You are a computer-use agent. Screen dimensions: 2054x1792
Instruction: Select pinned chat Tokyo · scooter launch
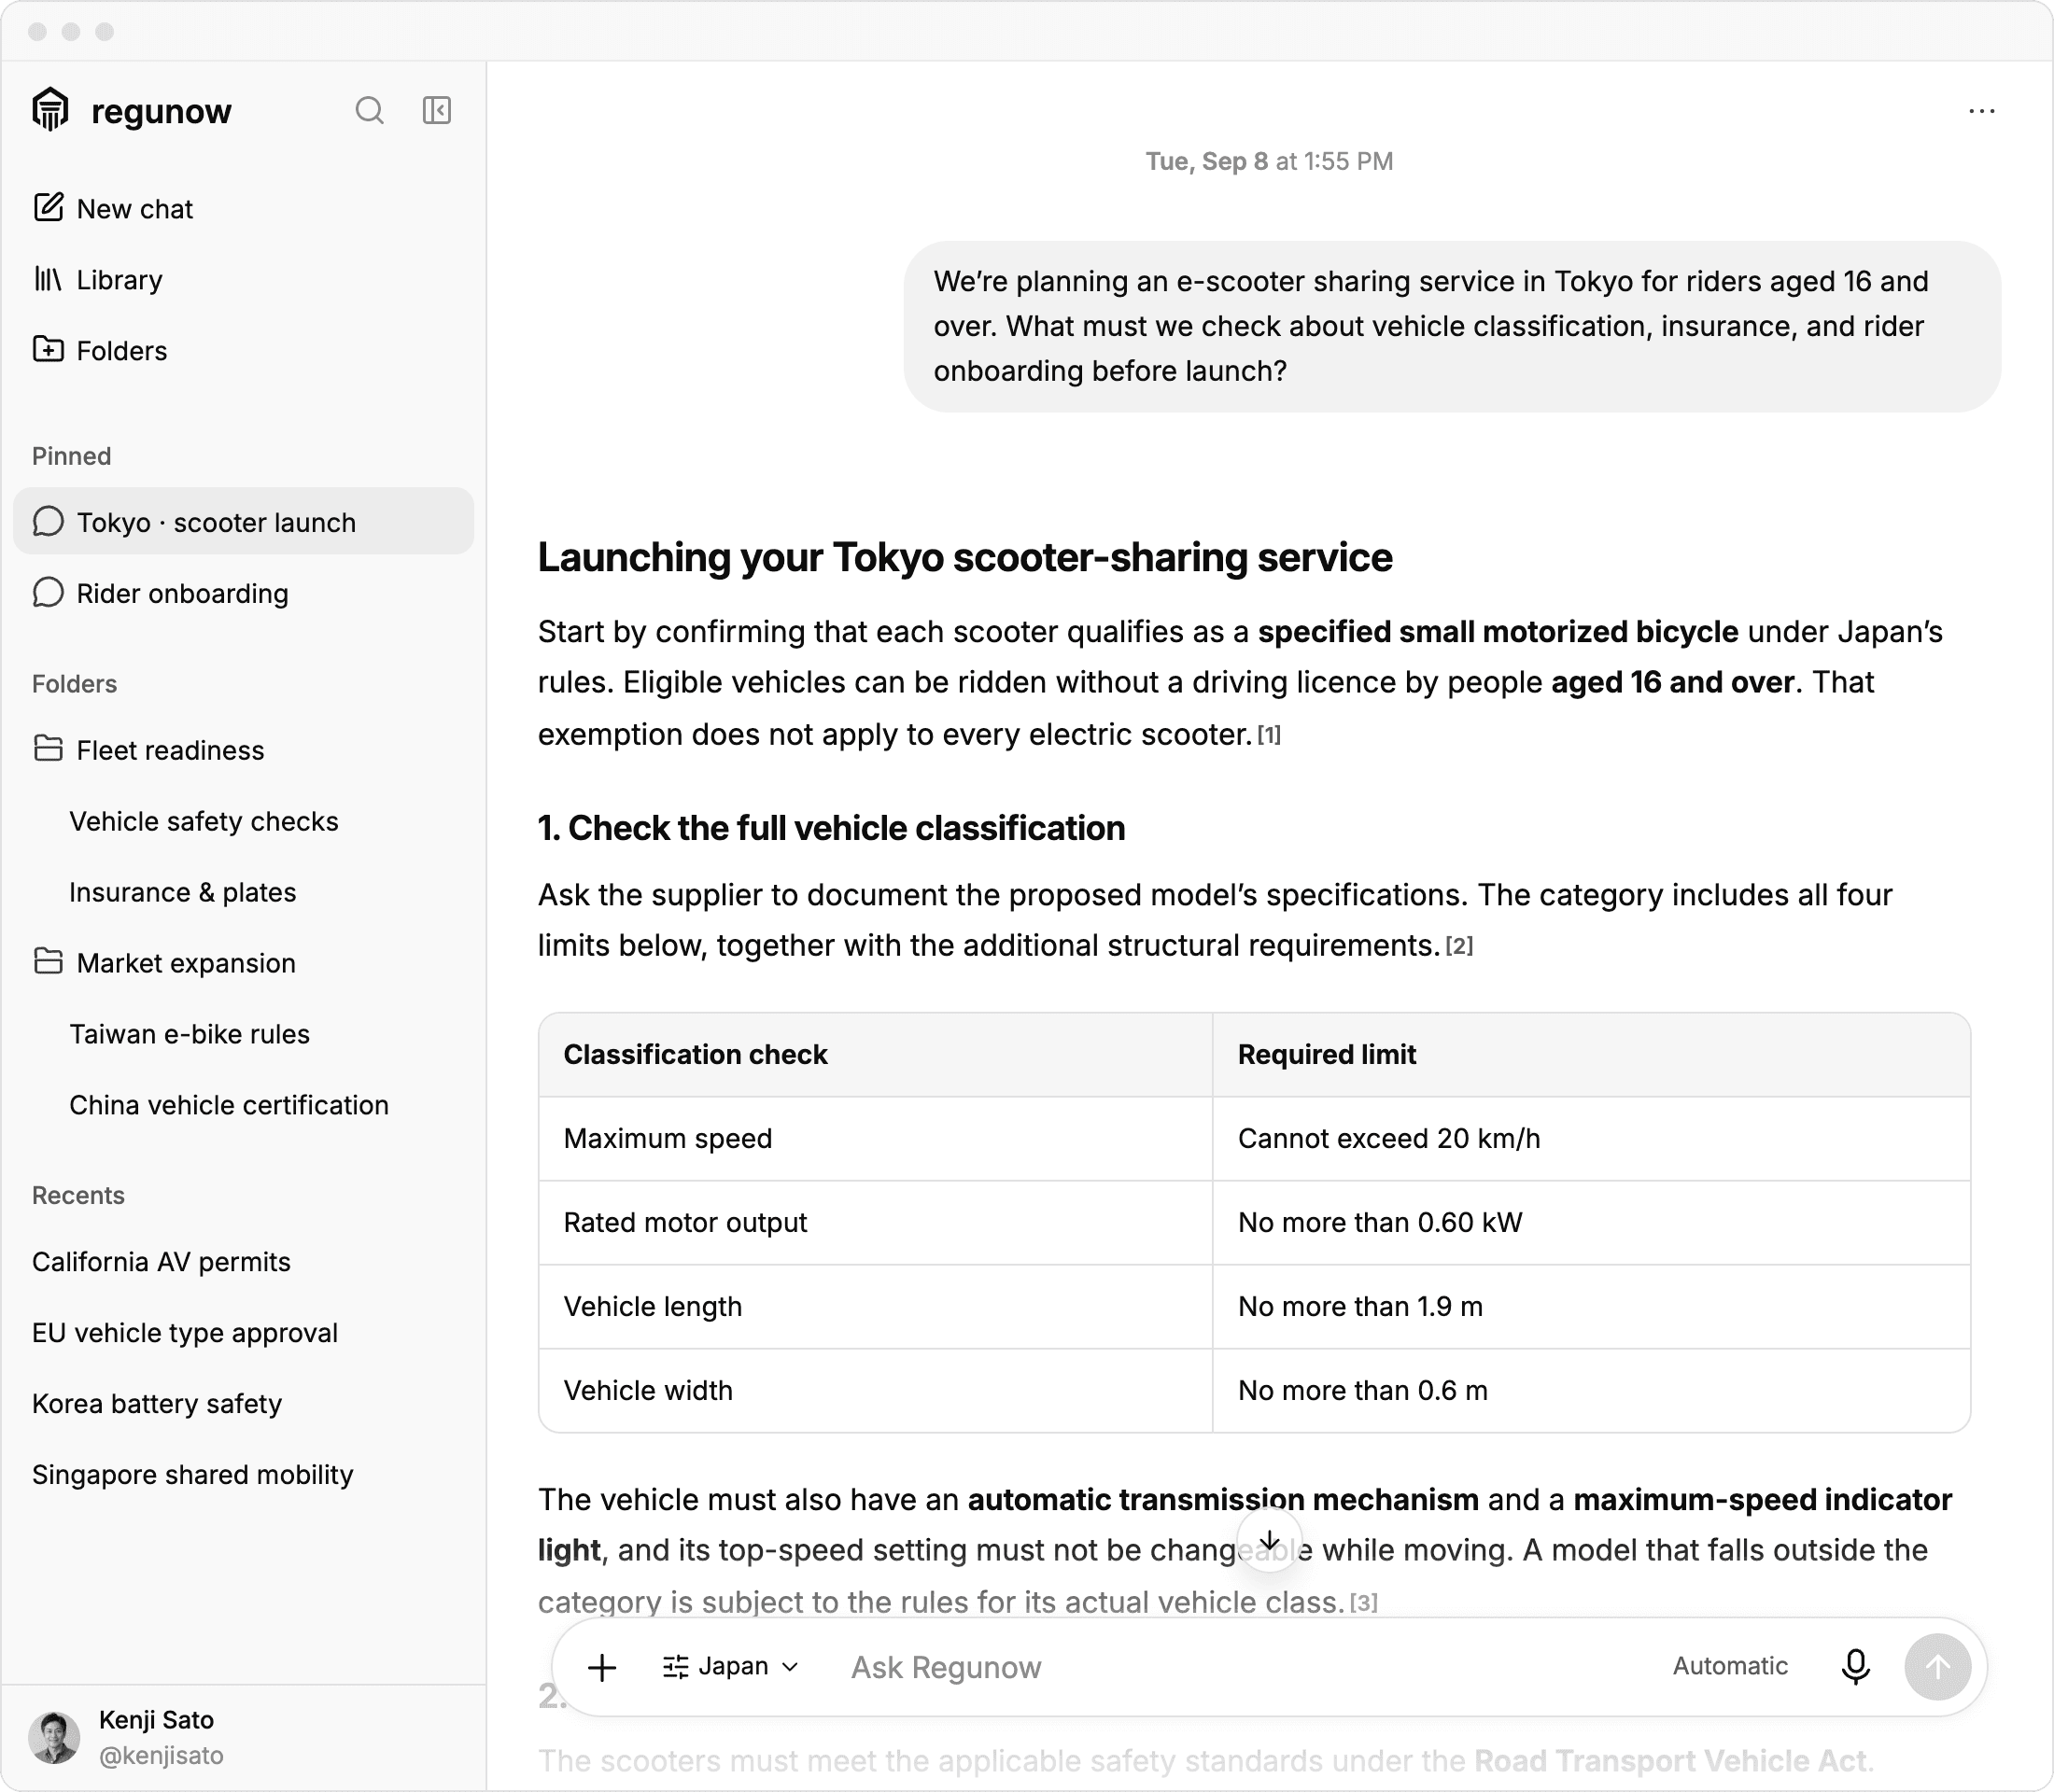(243, 522)
